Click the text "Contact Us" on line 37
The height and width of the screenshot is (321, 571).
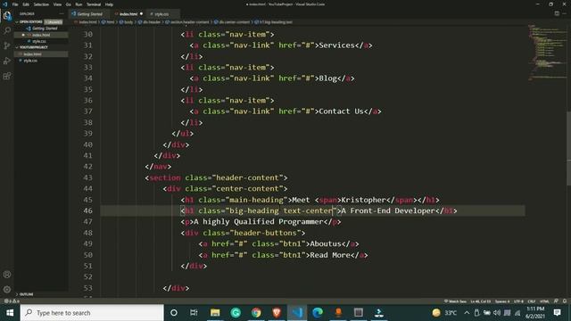tap(341, 111)
